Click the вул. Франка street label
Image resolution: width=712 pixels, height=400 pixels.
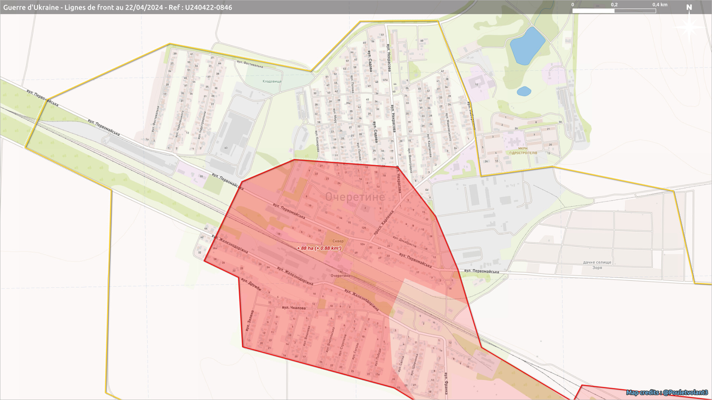(446, 383)
